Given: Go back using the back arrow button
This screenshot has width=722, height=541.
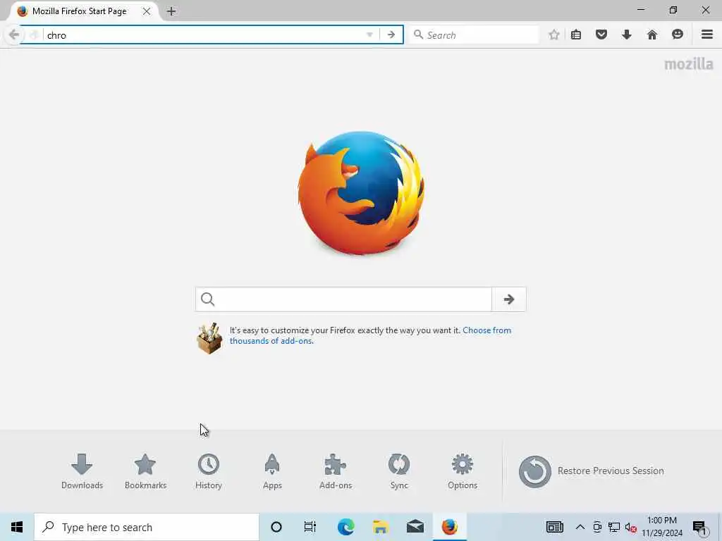Looking at the screenshot, I should point(14,35).
